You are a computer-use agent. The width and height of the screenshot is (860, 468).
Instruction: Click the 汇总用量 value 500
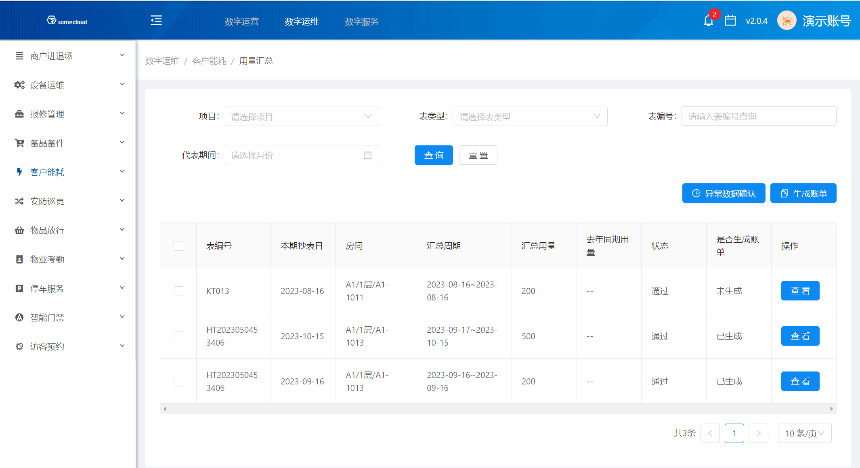pyautogui.click(x=528, y=336)
